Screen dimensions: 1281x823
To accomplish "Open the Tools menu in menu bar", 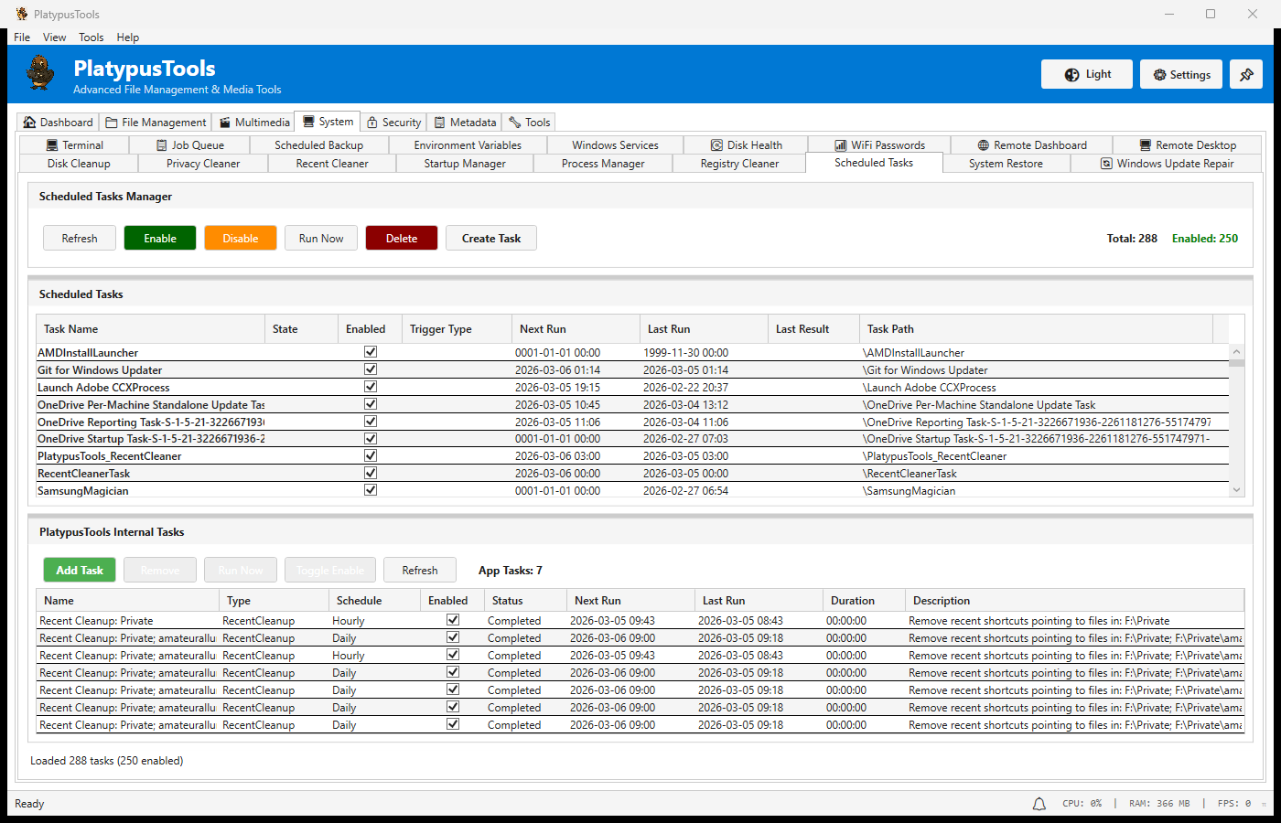I will coord(91,37).
